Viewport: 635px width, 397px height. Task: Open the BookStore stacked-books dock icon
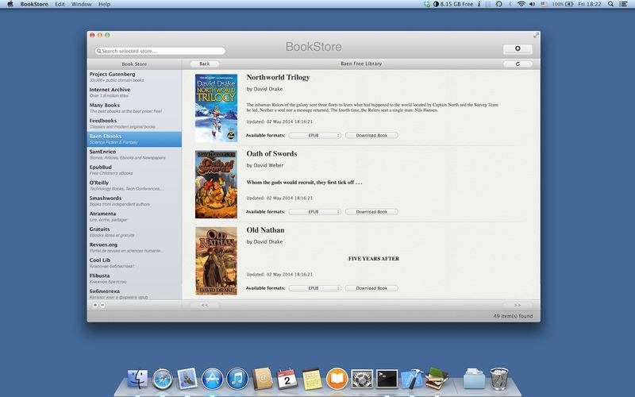point(437,379)
